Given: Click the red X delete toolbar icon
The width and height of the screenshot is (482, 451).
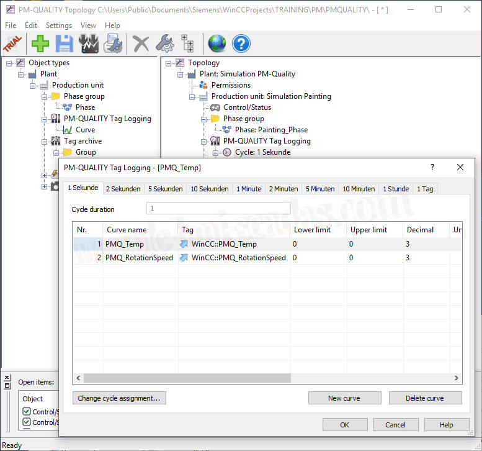Looking at the screenshot, I should [x=141, y=43].
